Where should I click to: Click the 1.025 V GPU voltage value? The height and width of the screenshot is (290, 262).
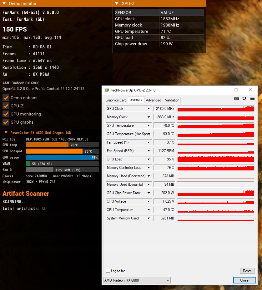(164, 201)
